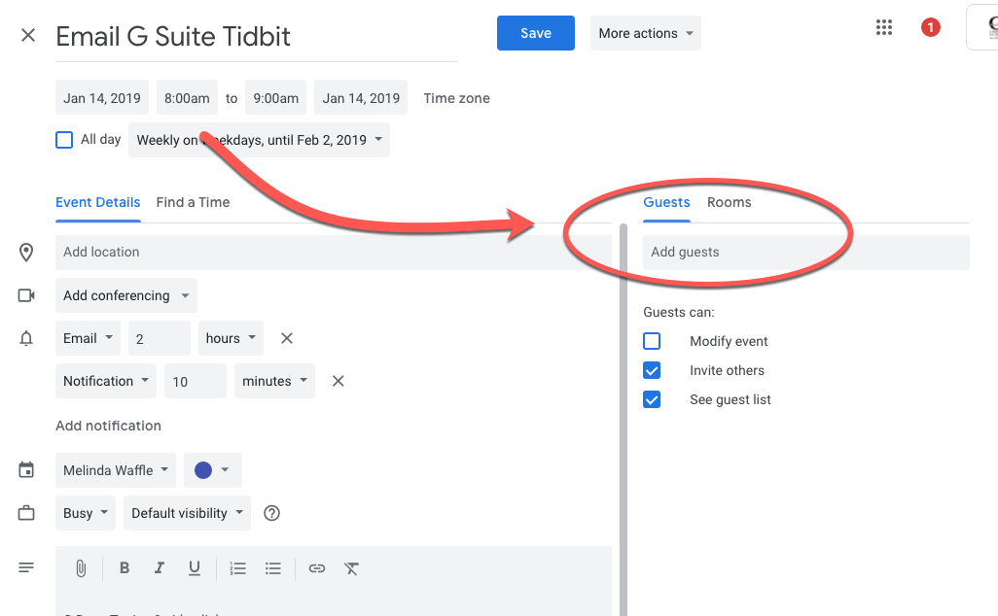Enable guests to Modify event
The width and height of the screenshot is (998, 616).
652,341
